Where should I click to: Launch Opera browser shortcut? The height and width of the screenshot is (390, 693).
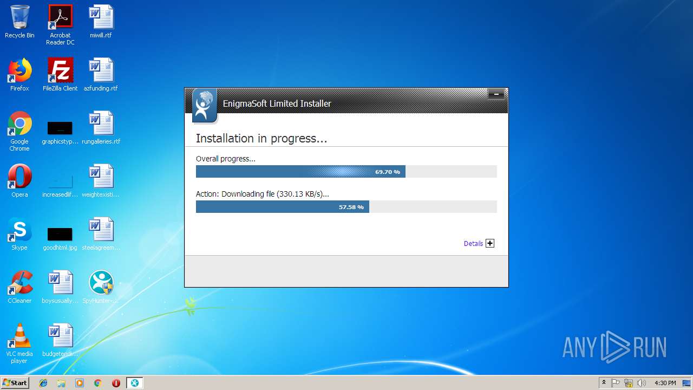click(x=19, y=181)
